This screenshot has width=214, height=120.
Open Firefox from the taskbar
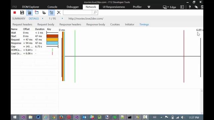[61, 117]
